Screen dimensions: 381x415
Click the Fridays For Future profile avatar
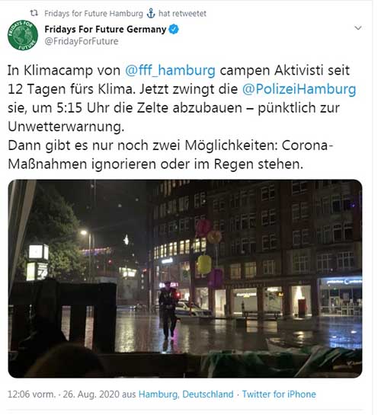pos(23,35)
